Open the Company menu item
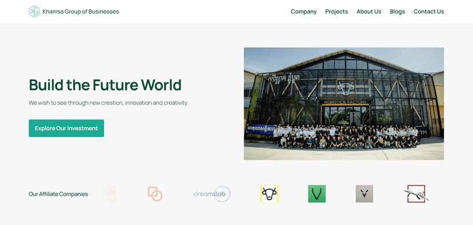This screenshot has height=225, width=473. tap(304, 11)
